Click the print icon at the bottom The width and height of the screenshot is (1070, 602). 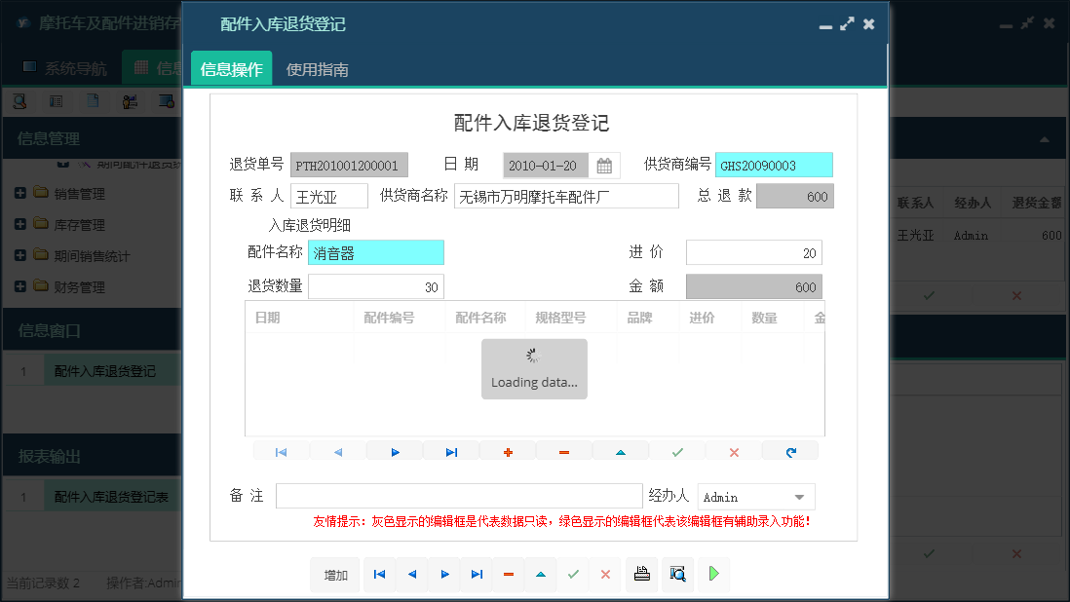click(641, 574)
